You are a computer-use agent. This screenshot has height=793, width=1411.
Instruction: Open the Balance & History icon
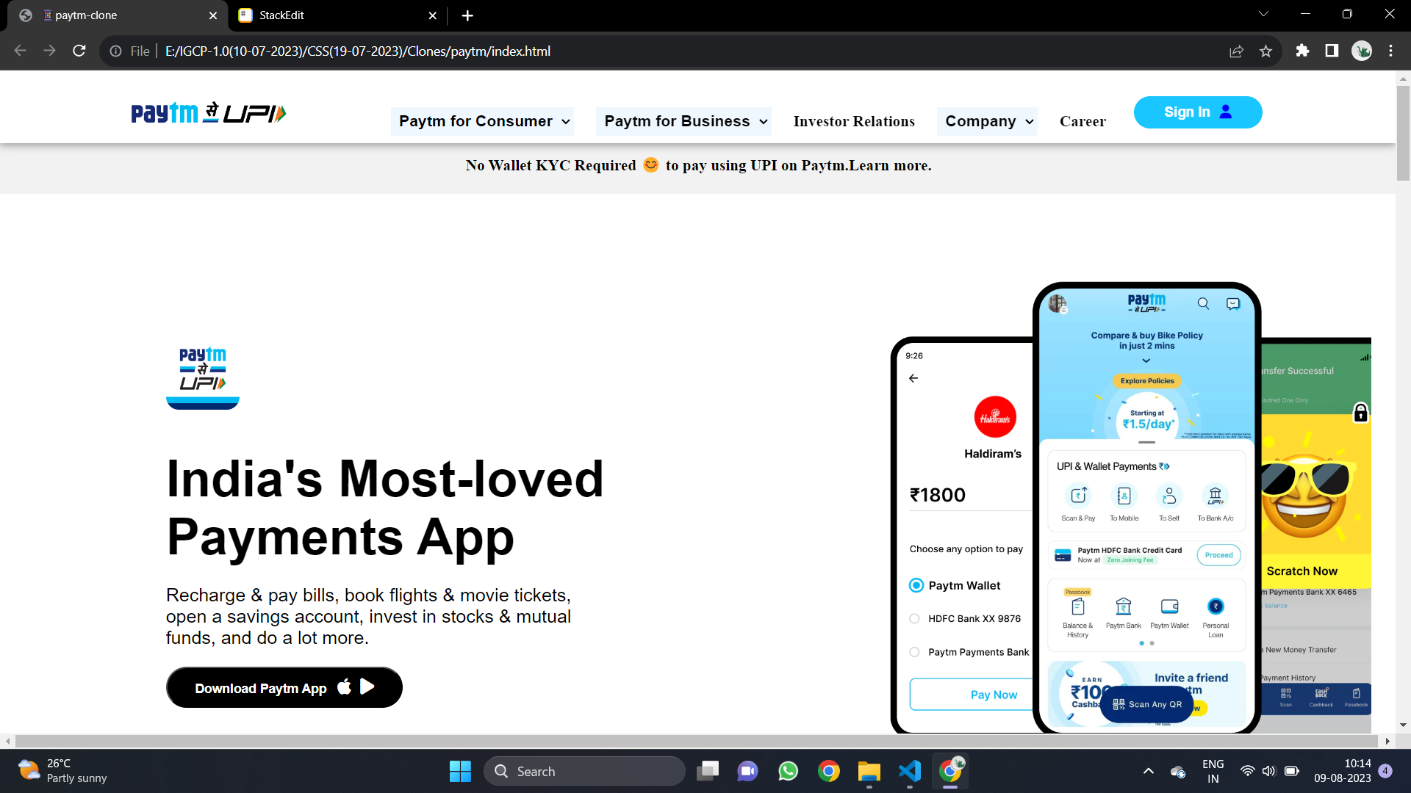1077,608
